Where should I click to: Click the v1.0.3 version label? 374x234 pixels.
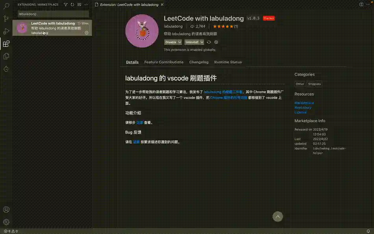pyautogui.click(x=253, y=18)
